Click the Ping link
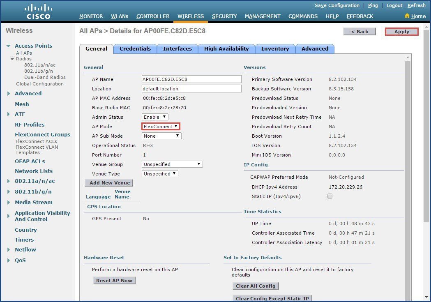Viewport: 431px width, 302px height. (x=373, y=5)
